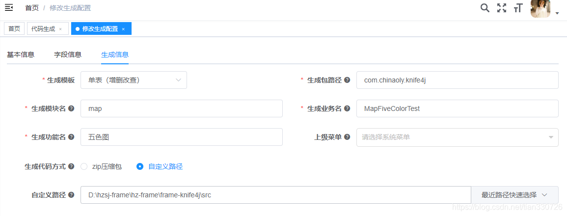The height and width of the screenshot is (216, 567).
Task: Show help tooltip icon for 生成模块名
Action: (x=71, y=108)
